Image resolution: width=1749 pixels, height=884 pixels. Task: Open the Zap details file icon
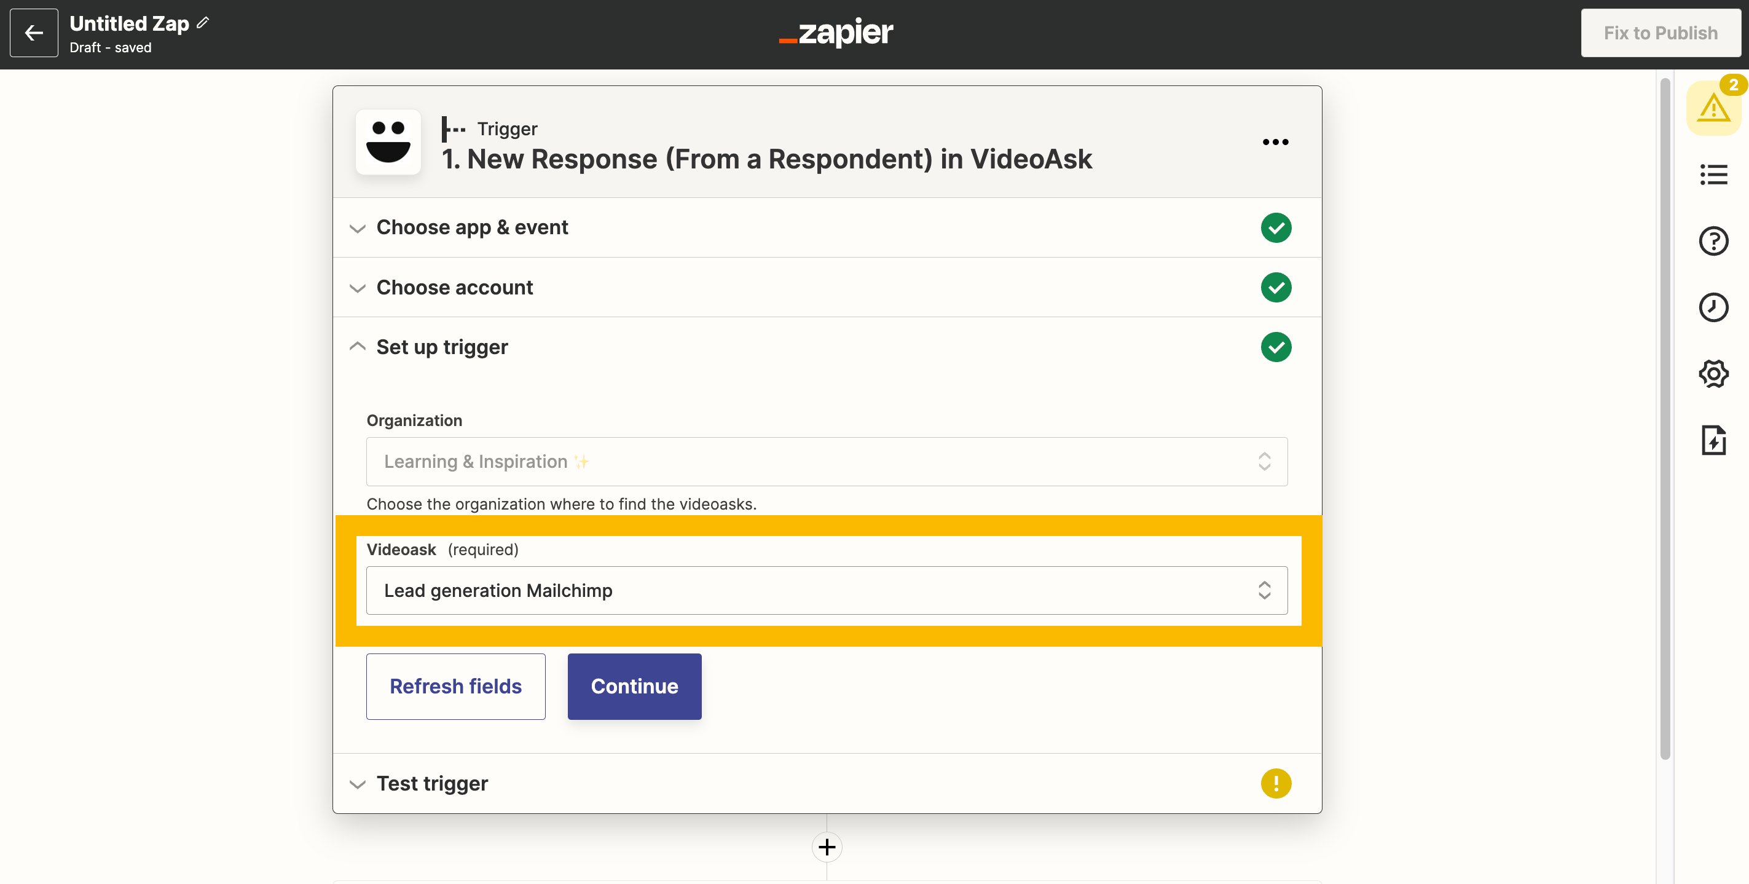point(1714,440)
